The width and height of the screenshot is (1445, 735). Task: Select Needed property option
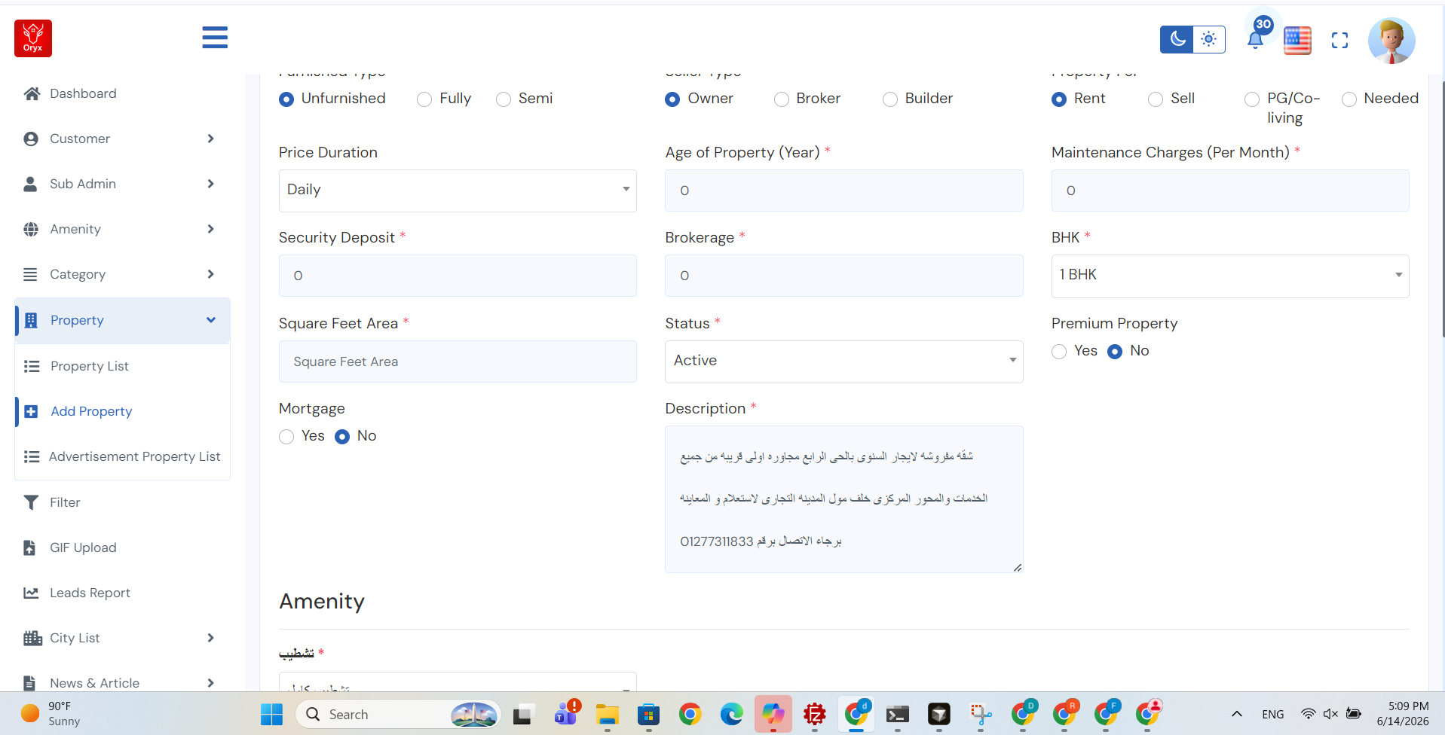pyautogui.click(x=1349, y=99)
